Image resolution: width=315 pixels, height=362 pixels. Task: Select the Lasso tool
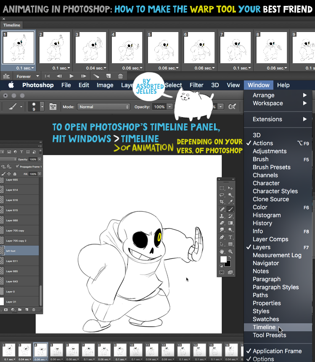coord(222,195)
